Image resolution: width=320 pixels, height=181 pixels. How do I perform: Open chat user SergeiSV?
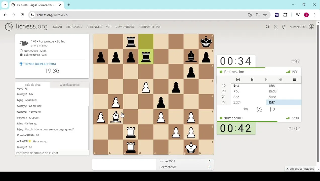click(x=22, y=118)
